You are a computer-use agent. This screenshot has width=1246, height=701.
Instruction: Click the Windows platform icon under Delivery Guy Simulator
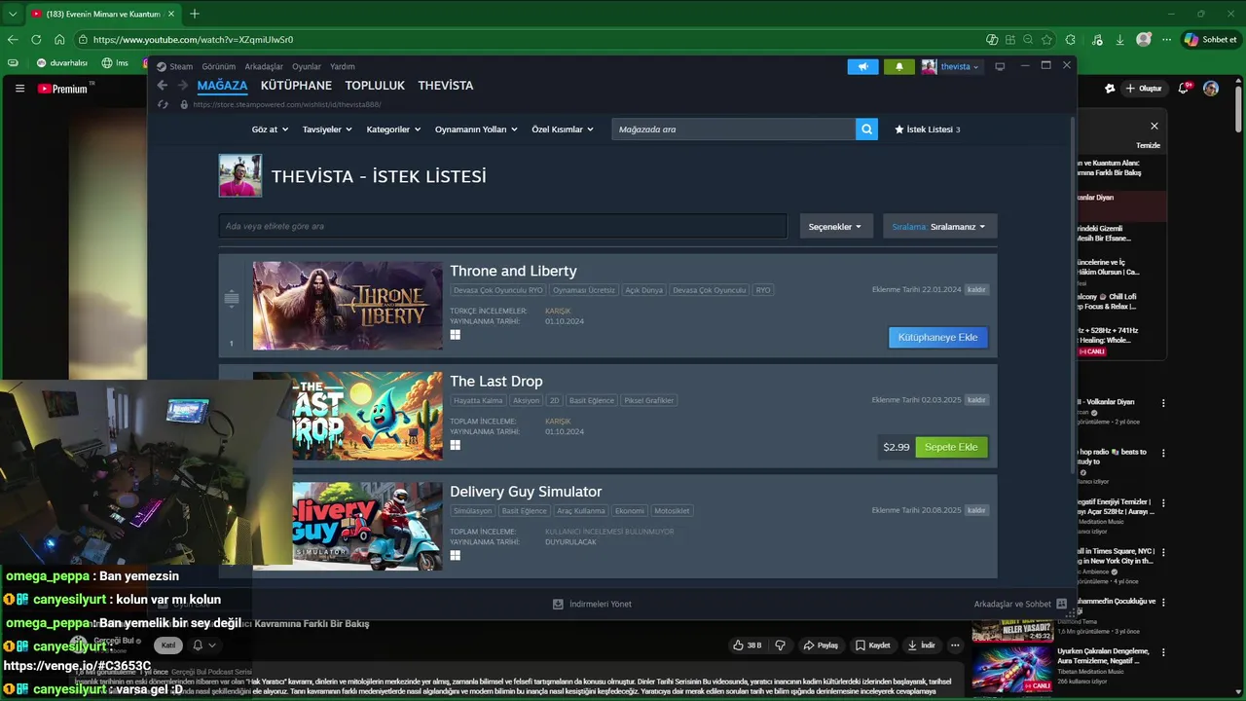(455, 555)
